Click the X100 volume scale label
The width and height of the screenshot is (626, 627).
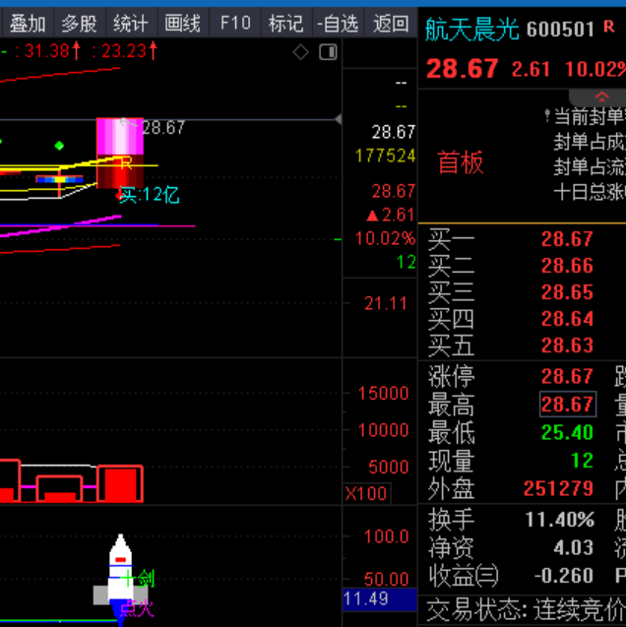click(x=366, y=493)
